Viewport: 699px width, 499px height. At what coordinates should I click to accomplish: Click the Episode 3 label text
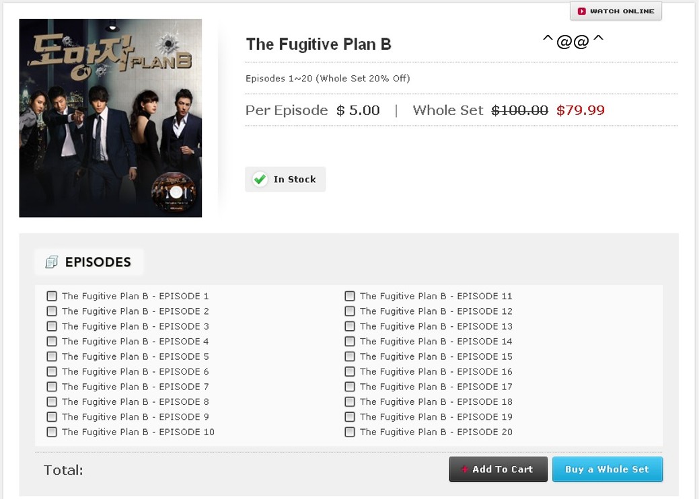(135, 326)
